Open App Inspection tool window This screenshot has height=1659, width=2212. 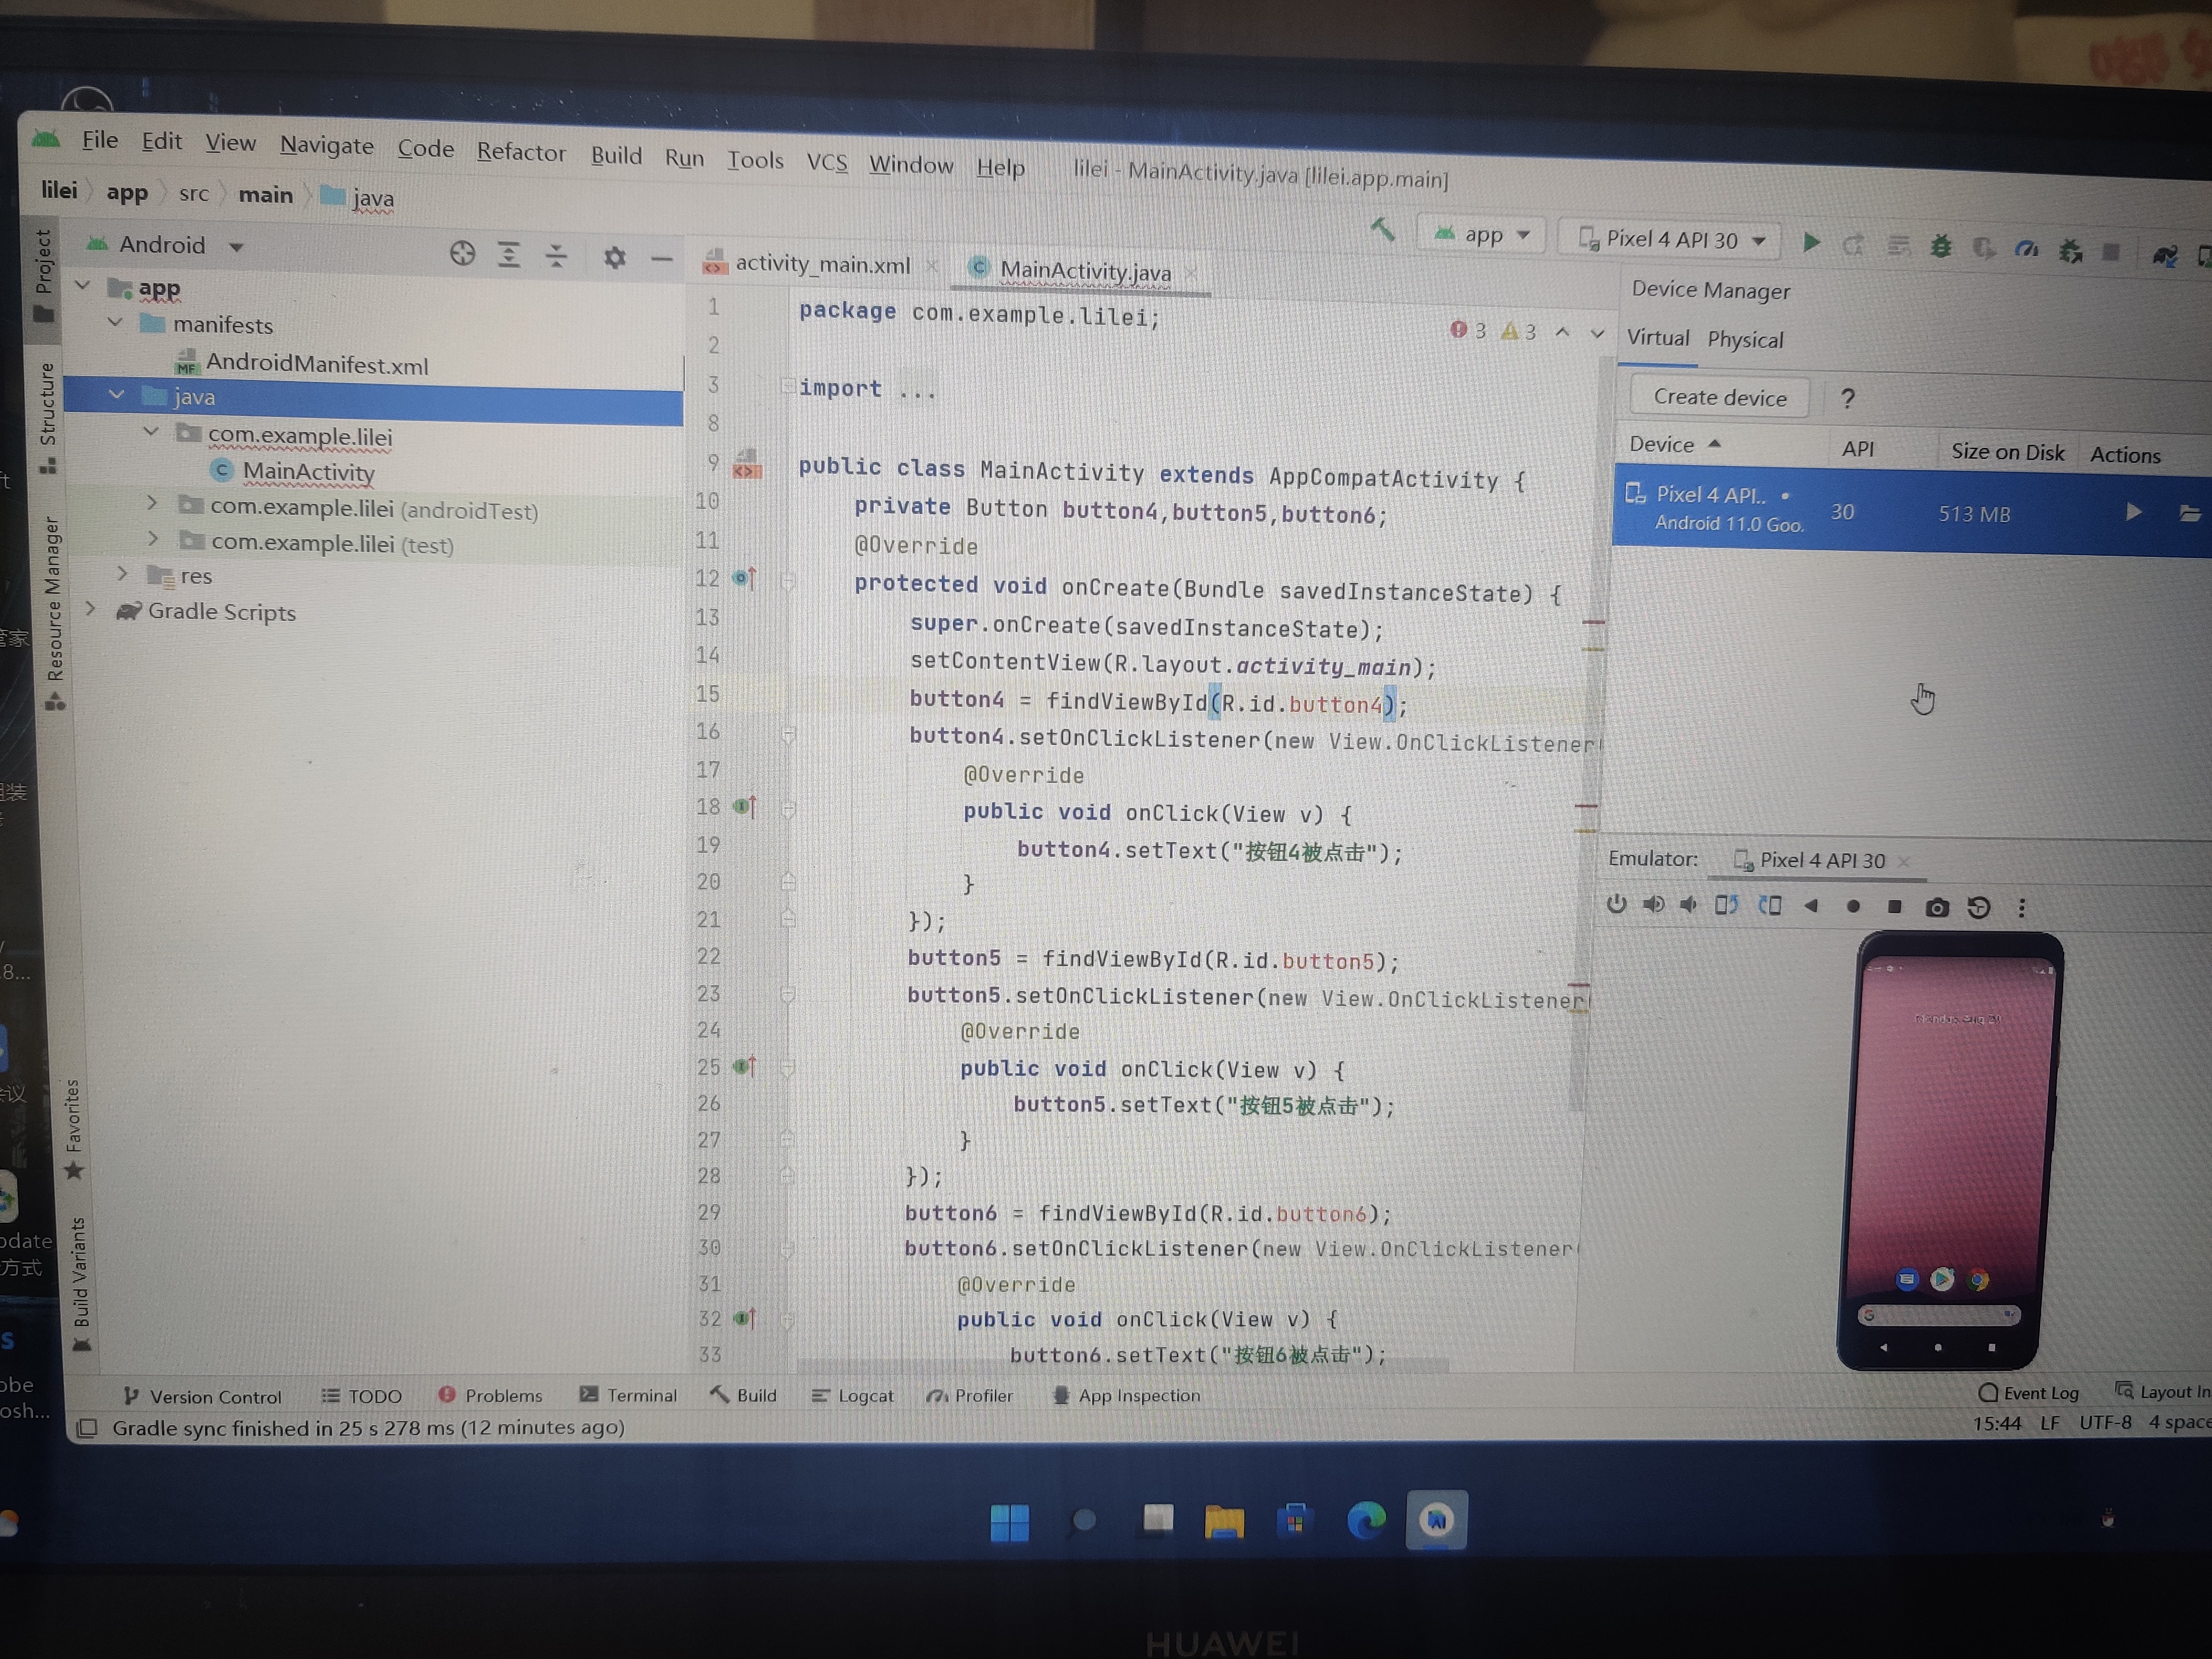[1127, 1395]
